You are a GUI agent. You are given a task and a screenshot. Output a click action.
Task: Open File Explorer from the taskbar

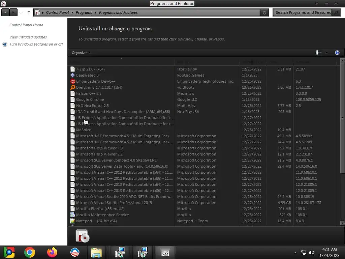point(96,252)
